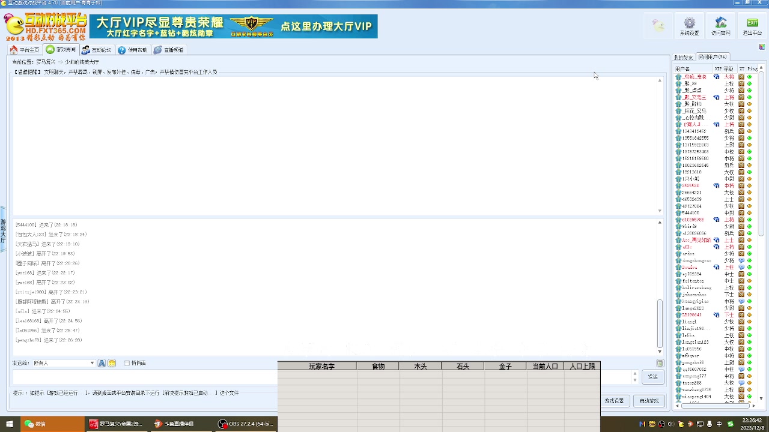Open the emoji smiley picker
This screenshot has width=769, height=432.
point(112,363)
